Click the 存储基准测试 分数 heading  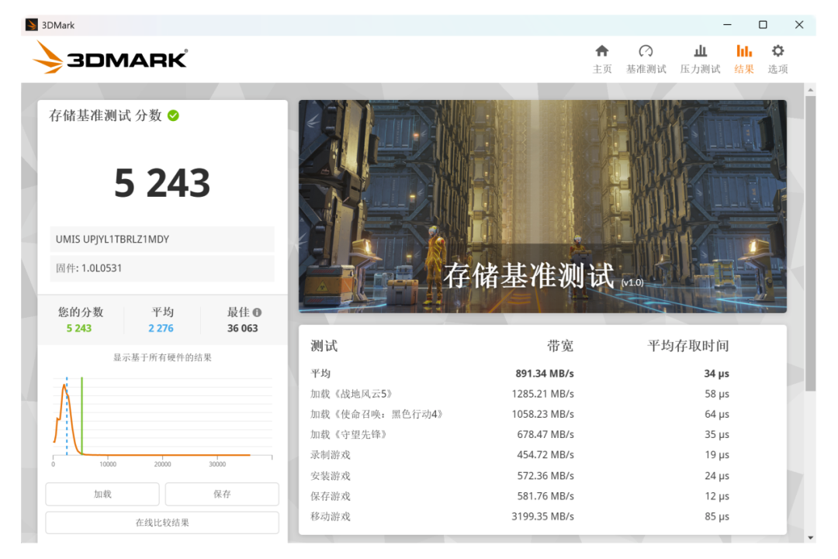(x=106, y=116)
